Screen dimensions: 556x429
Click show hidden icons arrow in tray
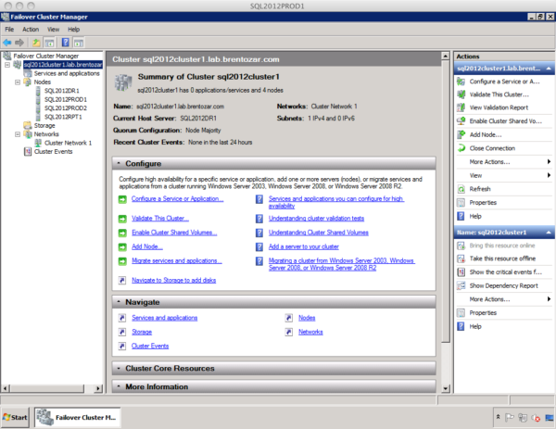pos(499,417)
